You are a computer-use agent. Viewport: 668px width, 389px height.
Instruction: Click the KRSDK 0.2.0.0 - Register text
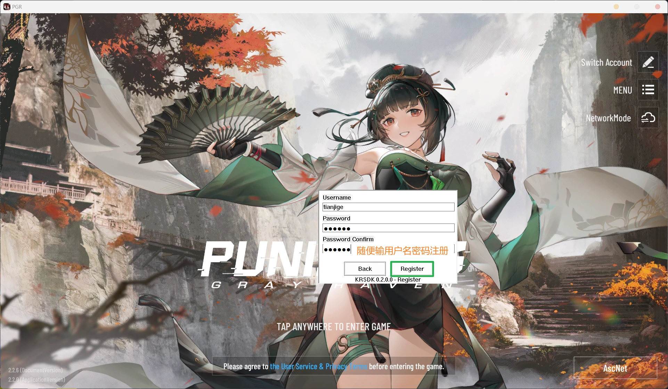pyautogui.click(x=388, y=279)
